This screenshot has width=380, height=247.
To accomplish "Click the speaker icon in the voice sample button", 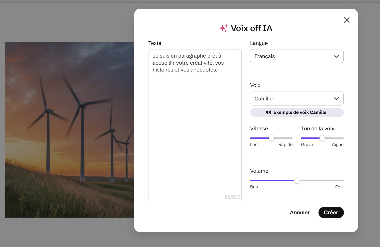I will (268, 112).
